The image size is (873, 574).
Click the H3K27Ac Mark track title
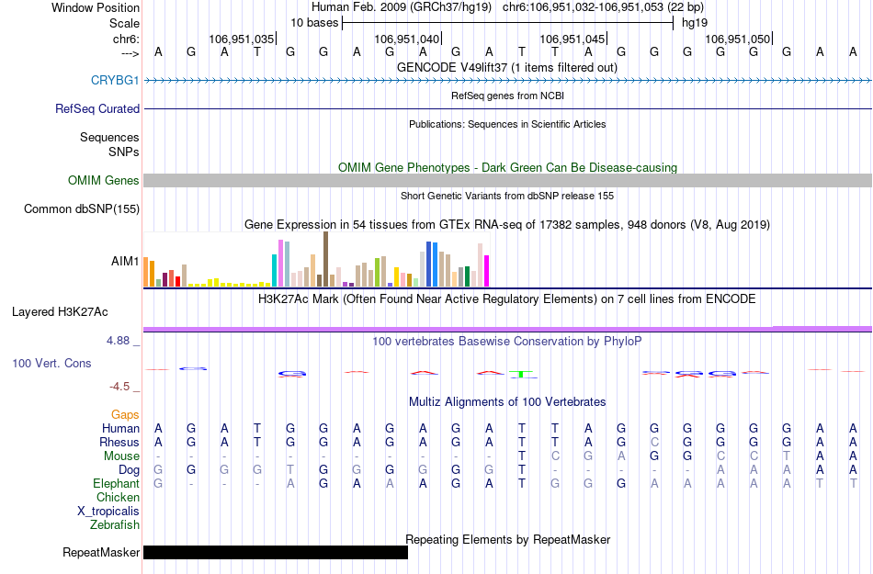[x=506, y=299]
